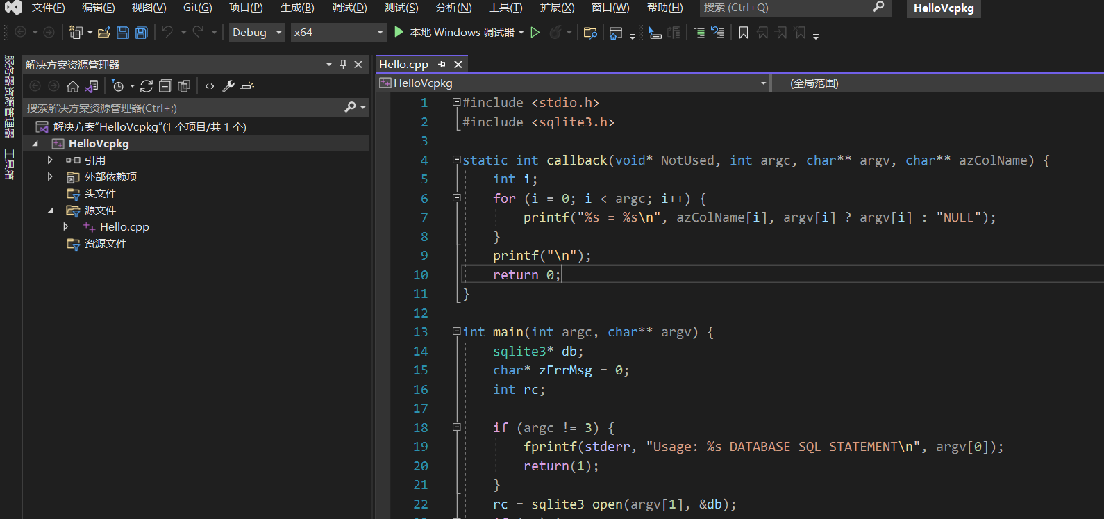Image resolution: width=1104 pixels, height=519 pixels.
Task: Collapse the 源文件 folder
Action: [50, 210]
